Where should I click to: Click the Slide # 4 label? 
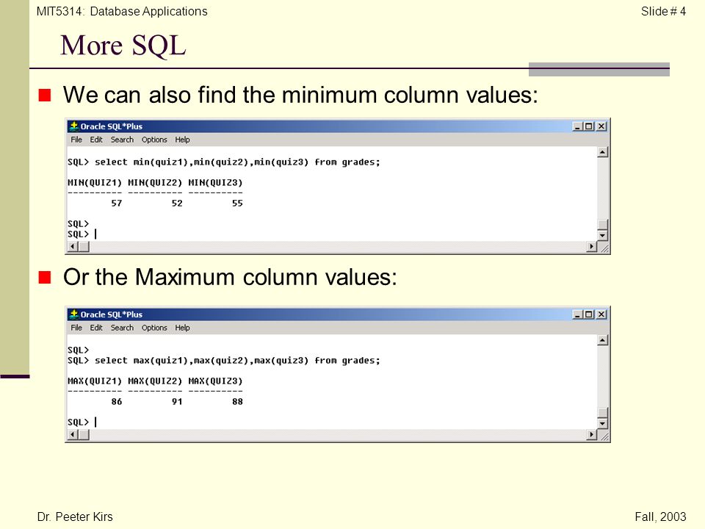point(663,11)
